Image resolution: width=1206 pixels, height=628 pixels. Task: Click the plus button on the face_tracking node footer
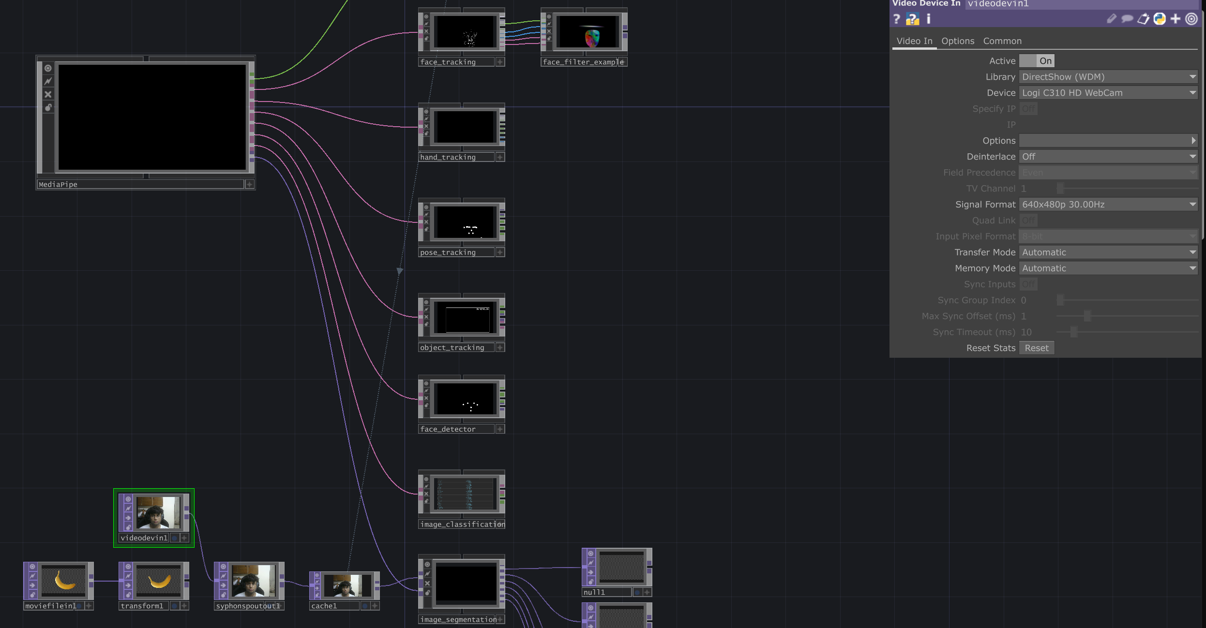500,61
